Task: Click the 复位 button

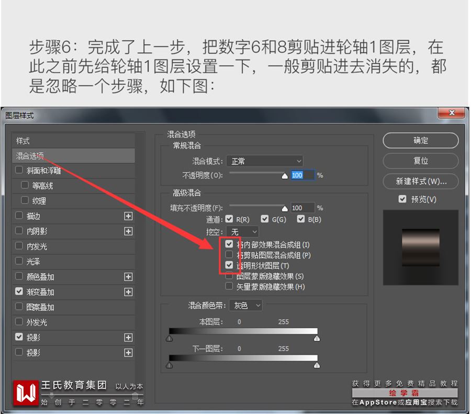Action: point(421,161)
